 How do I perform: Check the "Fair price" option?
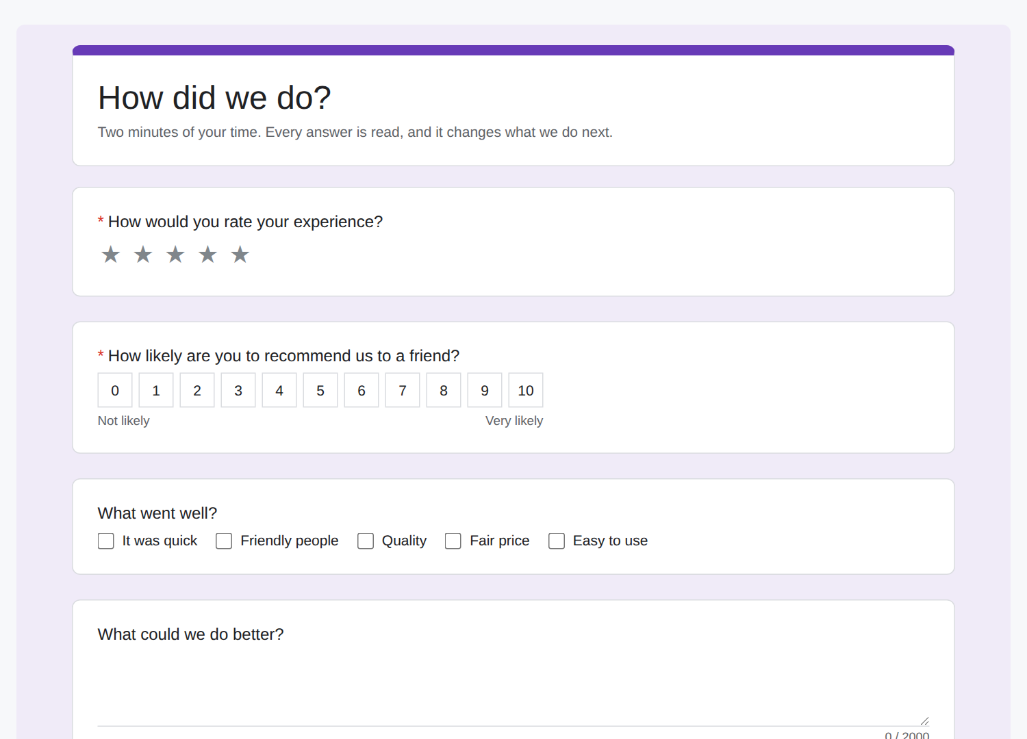(x=453, y=541)
